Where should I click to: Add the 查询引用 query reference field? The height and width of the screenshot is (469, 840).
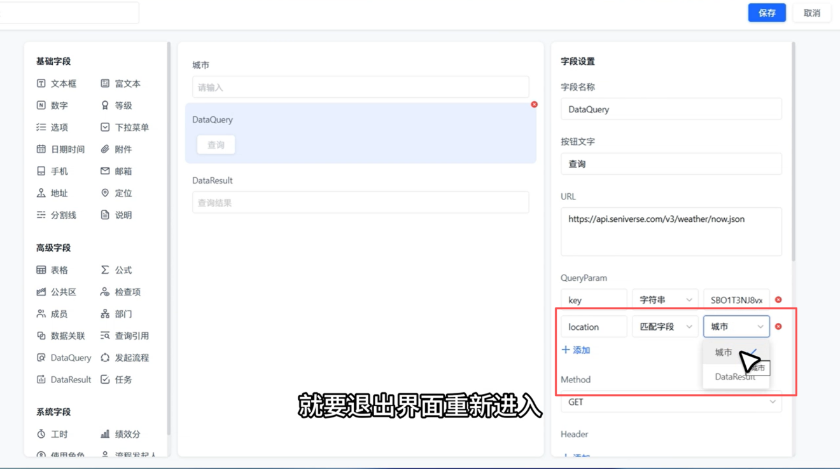pos(125,336)
